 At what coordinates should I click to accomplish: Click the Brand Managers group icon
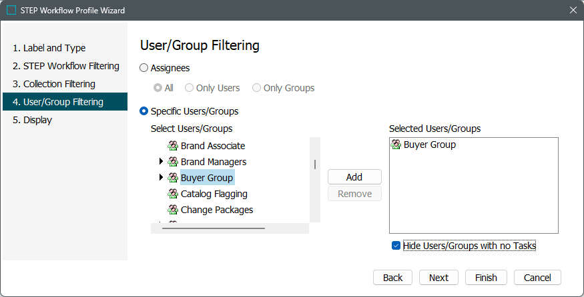point(172,162)
